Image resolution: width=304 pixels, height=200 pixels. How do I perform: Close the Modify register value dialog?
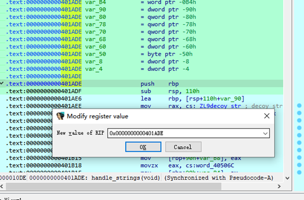click(267, 116)
